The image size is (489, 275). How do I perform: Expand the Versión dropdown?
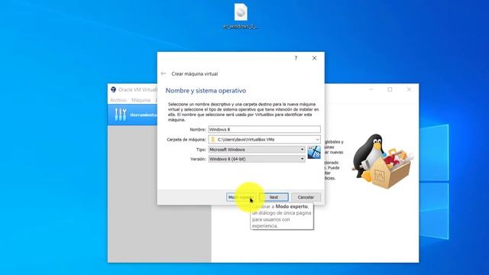pos(257,159)
